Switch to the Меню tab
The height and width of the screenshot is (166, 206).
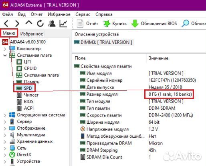[9, 33]
